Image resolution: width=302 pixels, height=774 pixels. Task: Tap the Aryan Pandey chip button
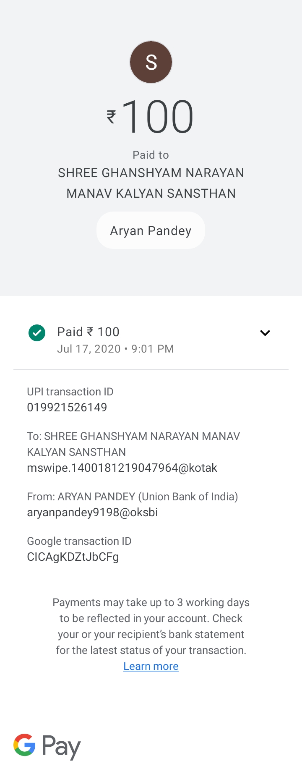coord(151,230)
